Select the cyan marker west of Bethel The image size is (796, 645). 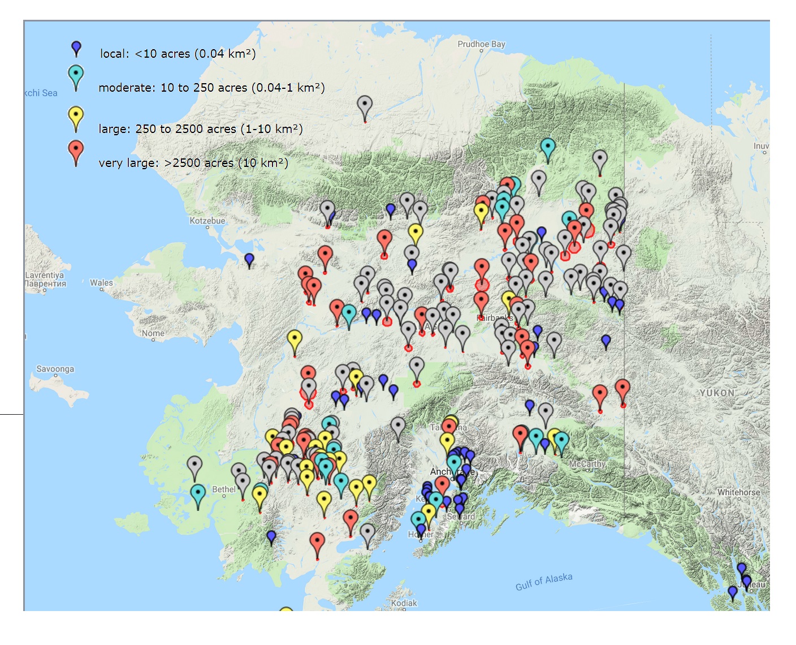[x=198, y=497]
